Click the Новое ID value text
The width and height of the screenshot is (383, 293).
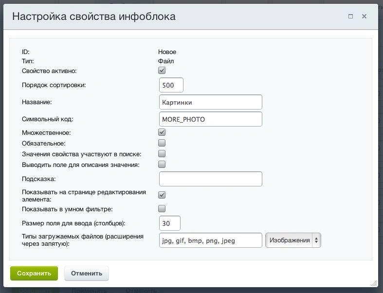pos(167,52)
